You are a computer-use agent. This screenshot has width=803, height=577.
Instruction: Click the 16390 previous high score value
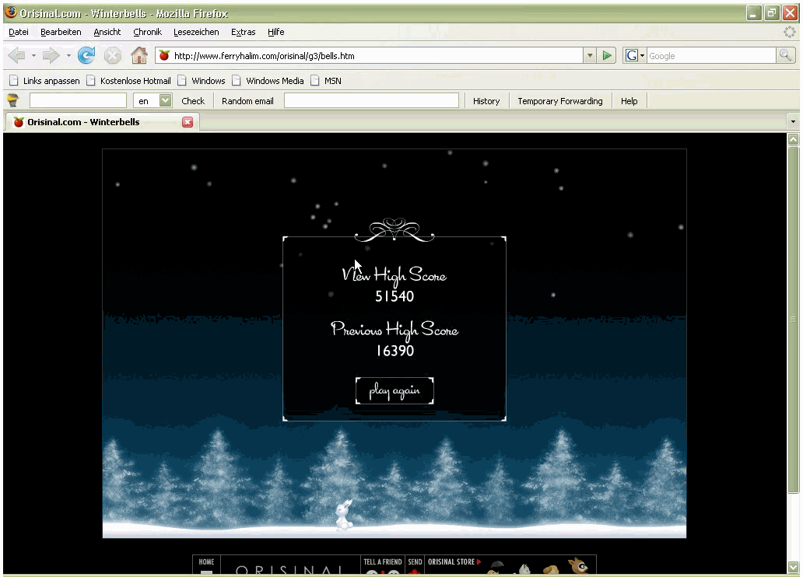[x=394, y=351]
